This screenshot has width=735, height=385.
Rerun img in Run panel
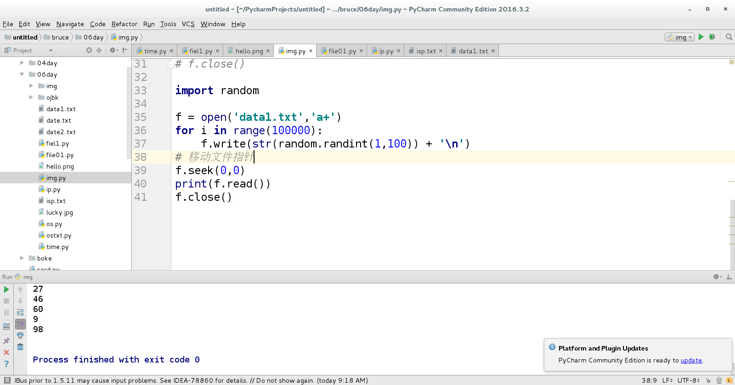pos(6,289)
